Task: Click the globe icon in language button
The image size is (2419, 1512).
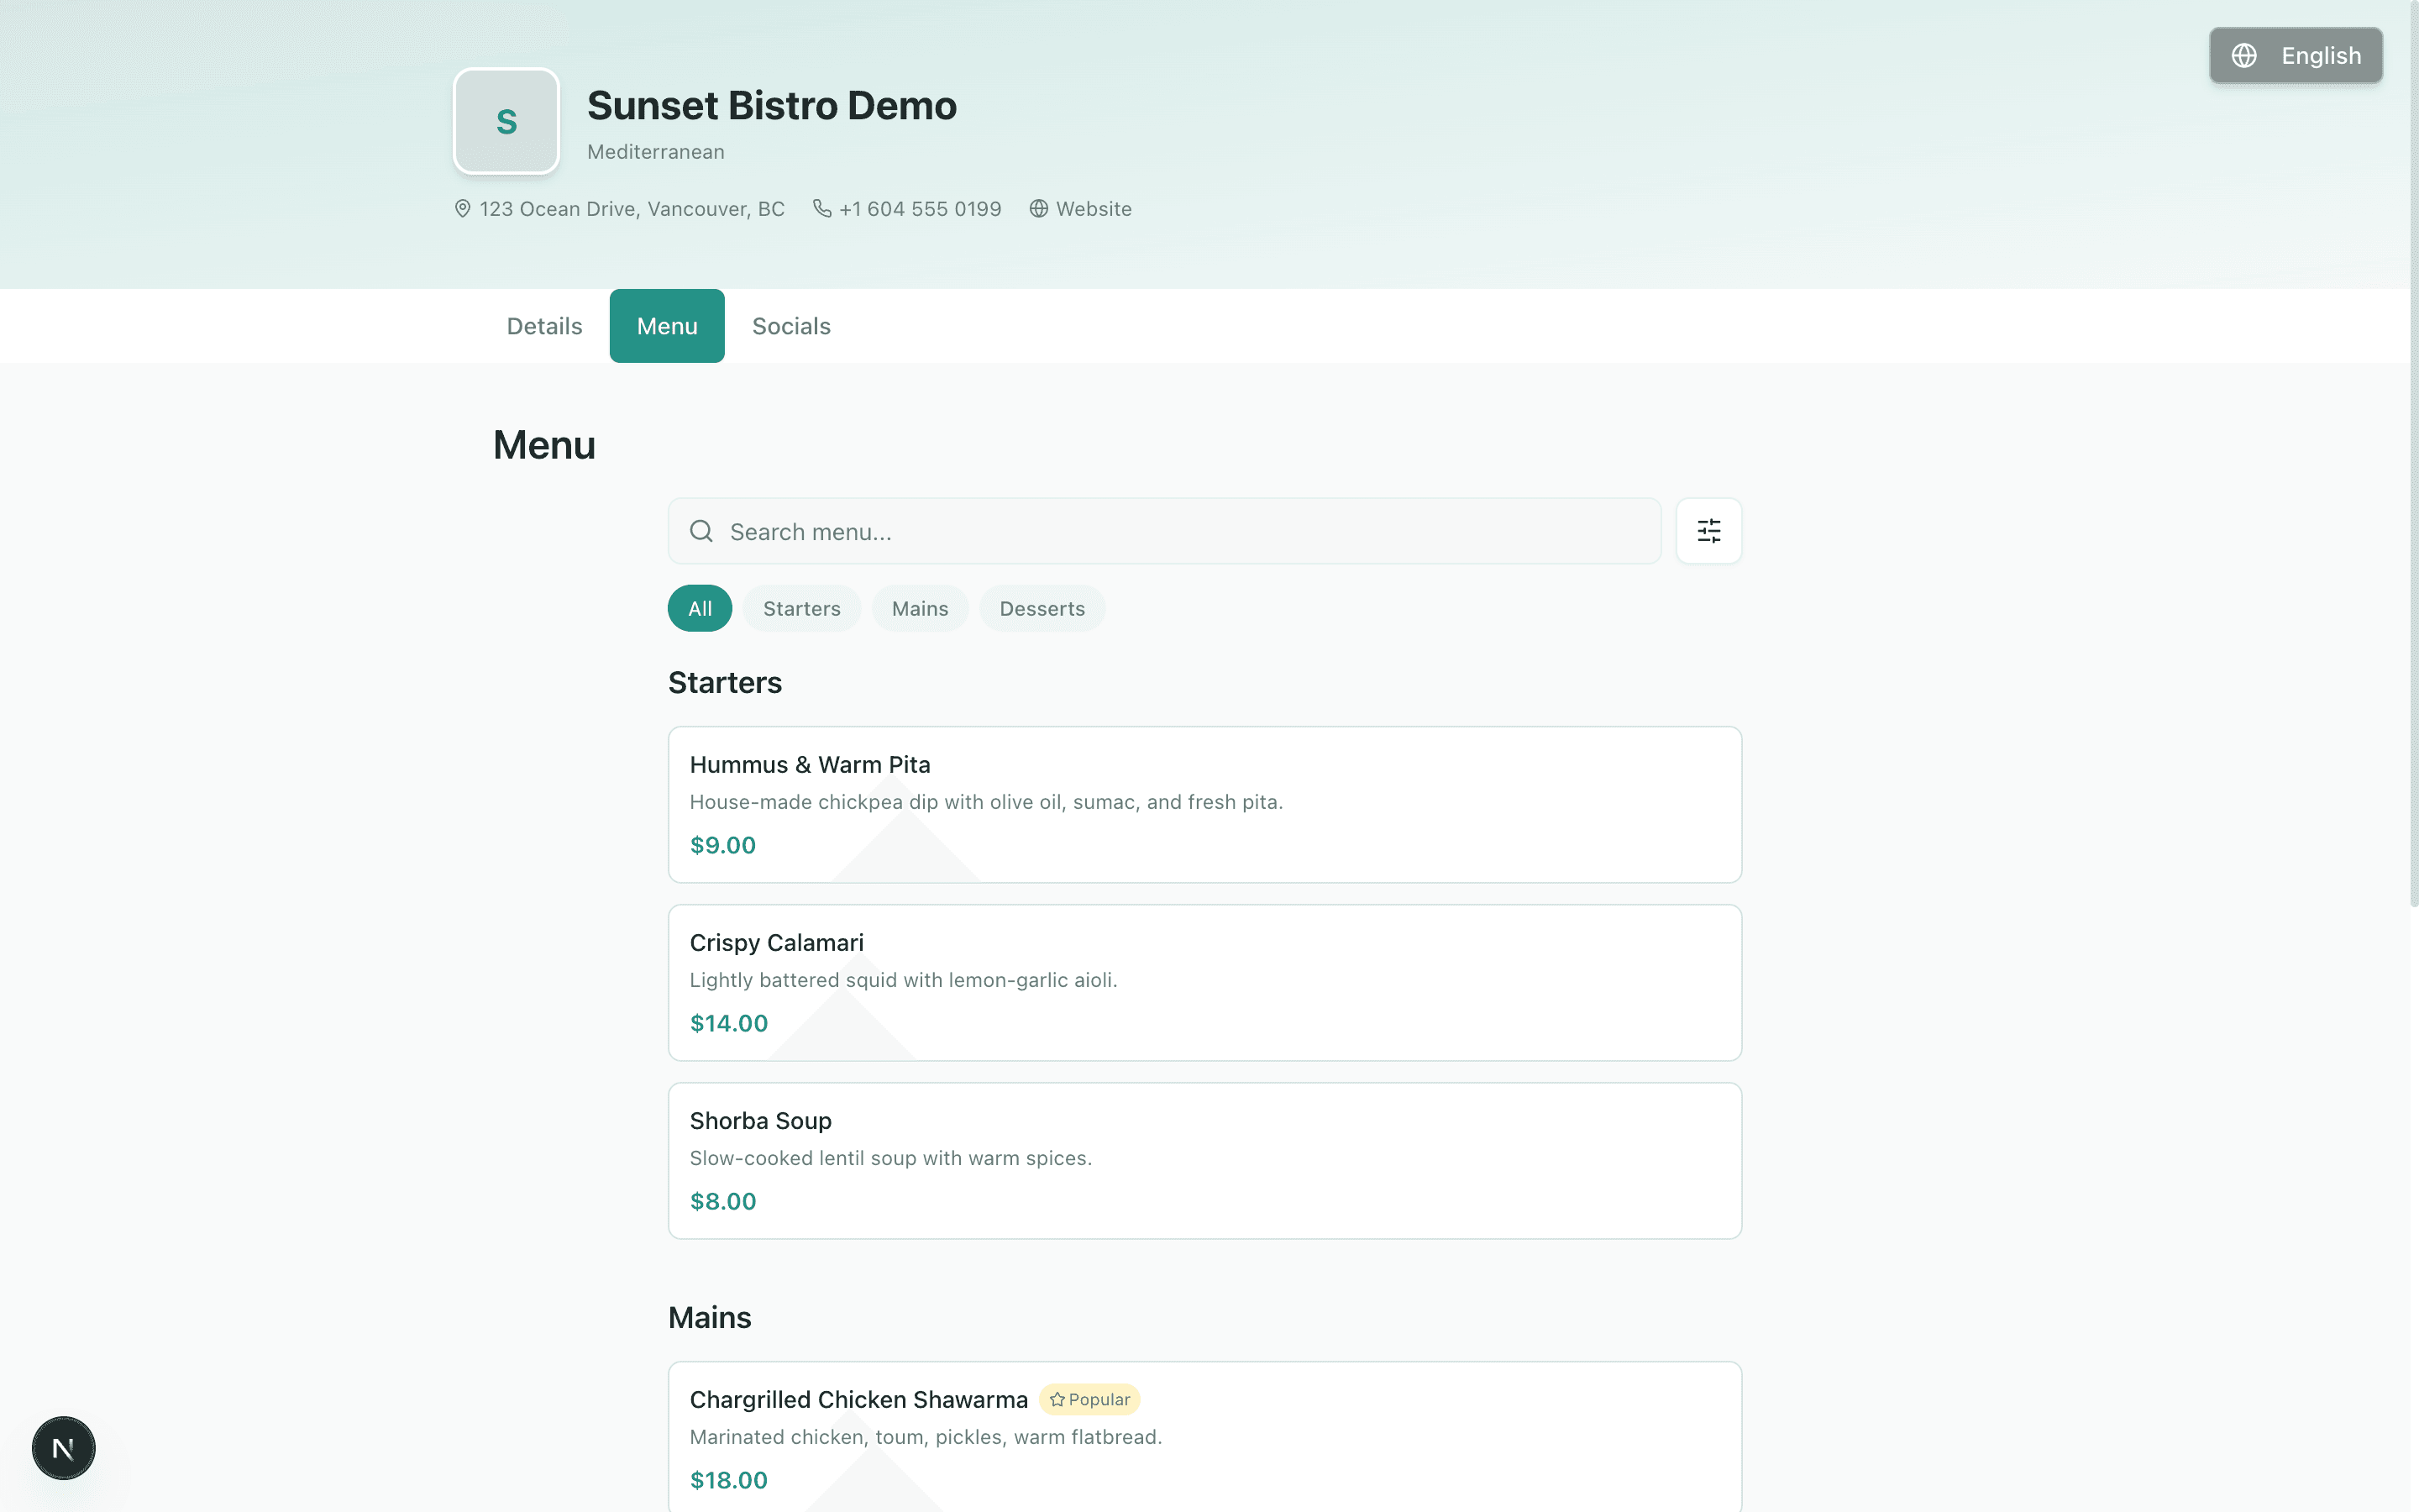Action: (x=2244, y=56)
